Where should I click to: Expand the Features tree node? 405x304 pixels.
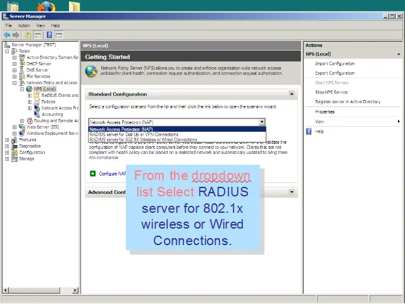(7, 140)
